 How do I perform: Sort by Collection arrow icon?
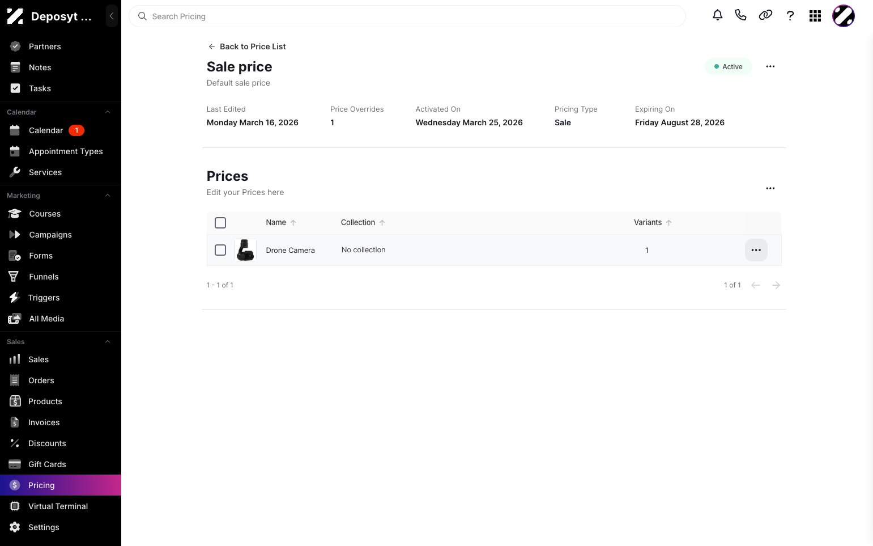tap(382, 223)
